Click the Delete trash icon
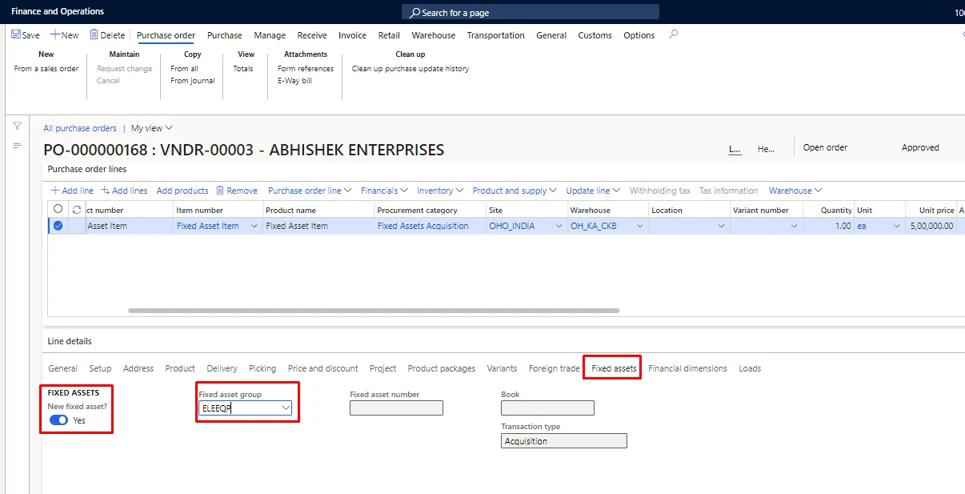This screenshot has height=494, width=965. (x=94, y=34)
